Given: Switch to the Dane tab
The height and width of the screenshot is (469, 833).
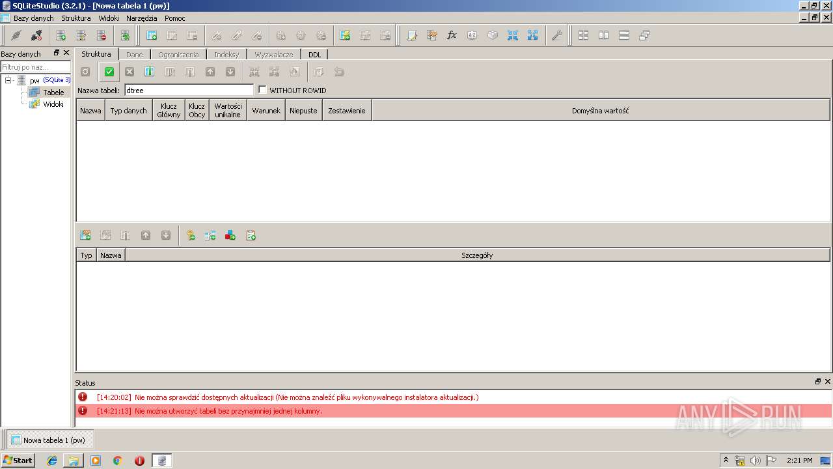Looking at the screenshot, I should pyautogui.click(x=135, y=55).
